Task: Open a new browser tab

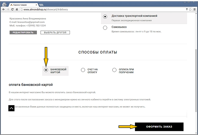Action: coord(41,5)
